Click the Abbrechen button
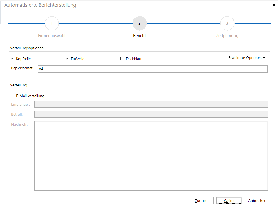Screen dimensions: 278x209 [x=257, y=201]
